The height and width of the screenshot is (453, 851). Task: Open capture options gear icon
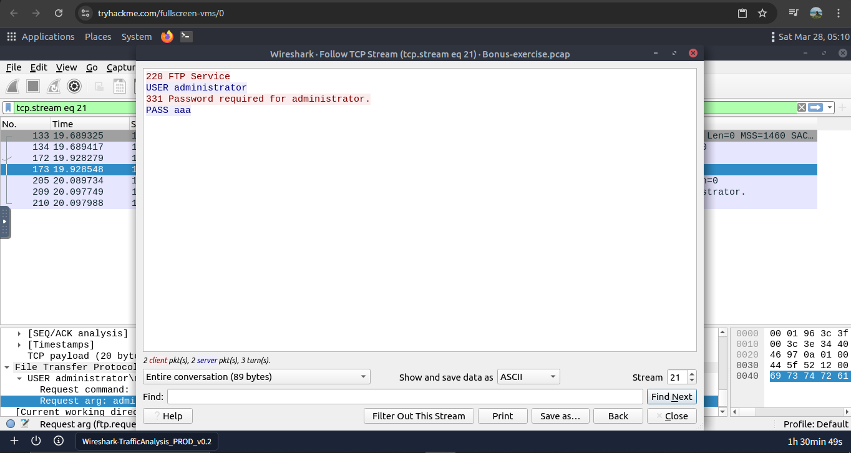pos(74,86)
